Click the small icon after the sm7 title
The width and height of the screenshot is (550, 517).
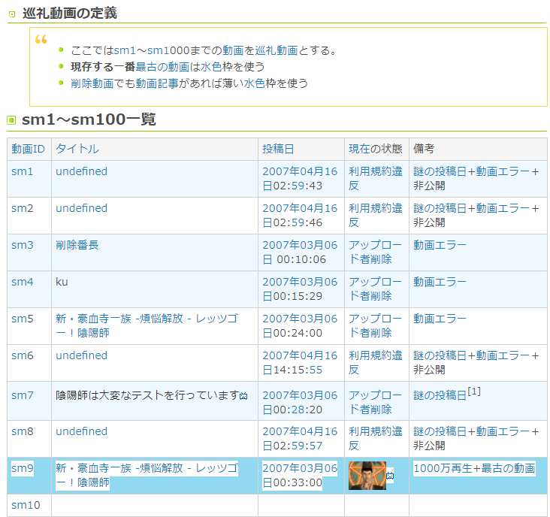[243, 396]
